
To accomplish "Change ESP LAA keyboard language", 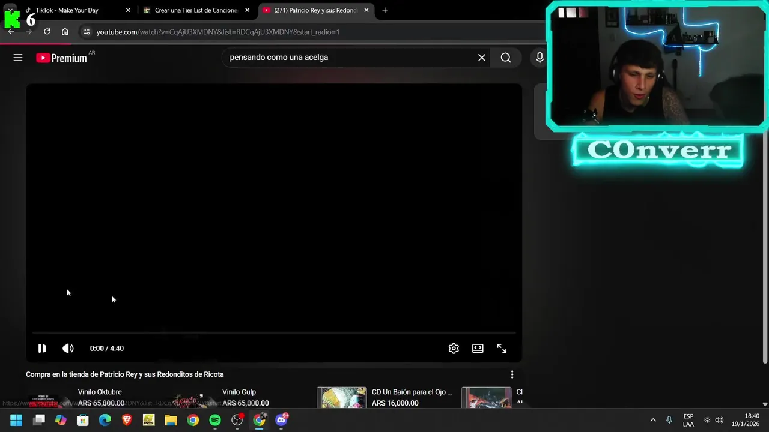I will [688, 420].
